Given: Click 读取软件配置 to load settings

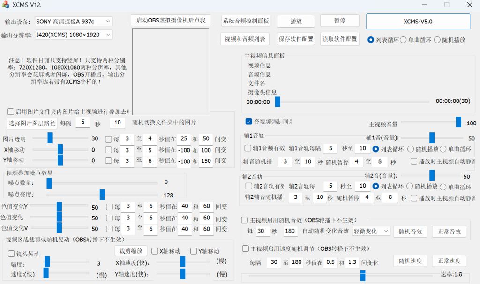Looking at the screenshot, I should pyautogui.click(x=339, y=39).
